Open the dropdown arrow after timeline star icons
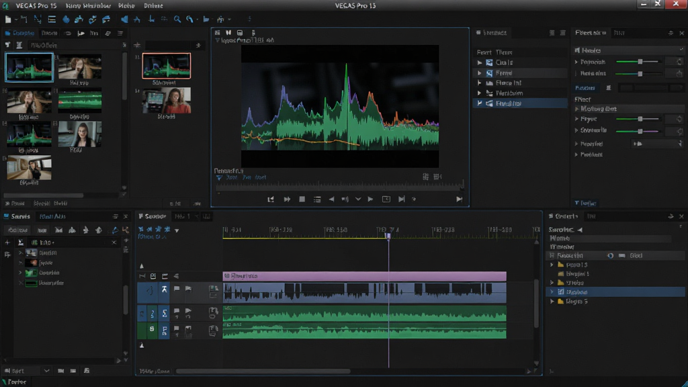Screen dimensions: 688x387 click(177, 230)
